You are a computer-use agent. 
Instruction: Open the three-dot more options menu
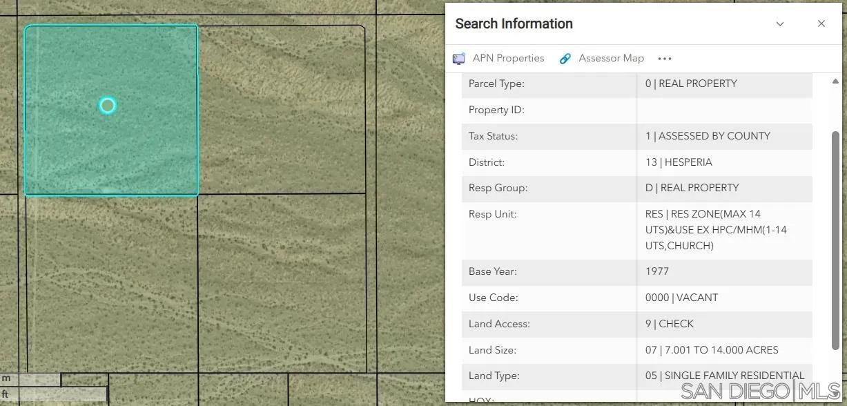[665, 59]
